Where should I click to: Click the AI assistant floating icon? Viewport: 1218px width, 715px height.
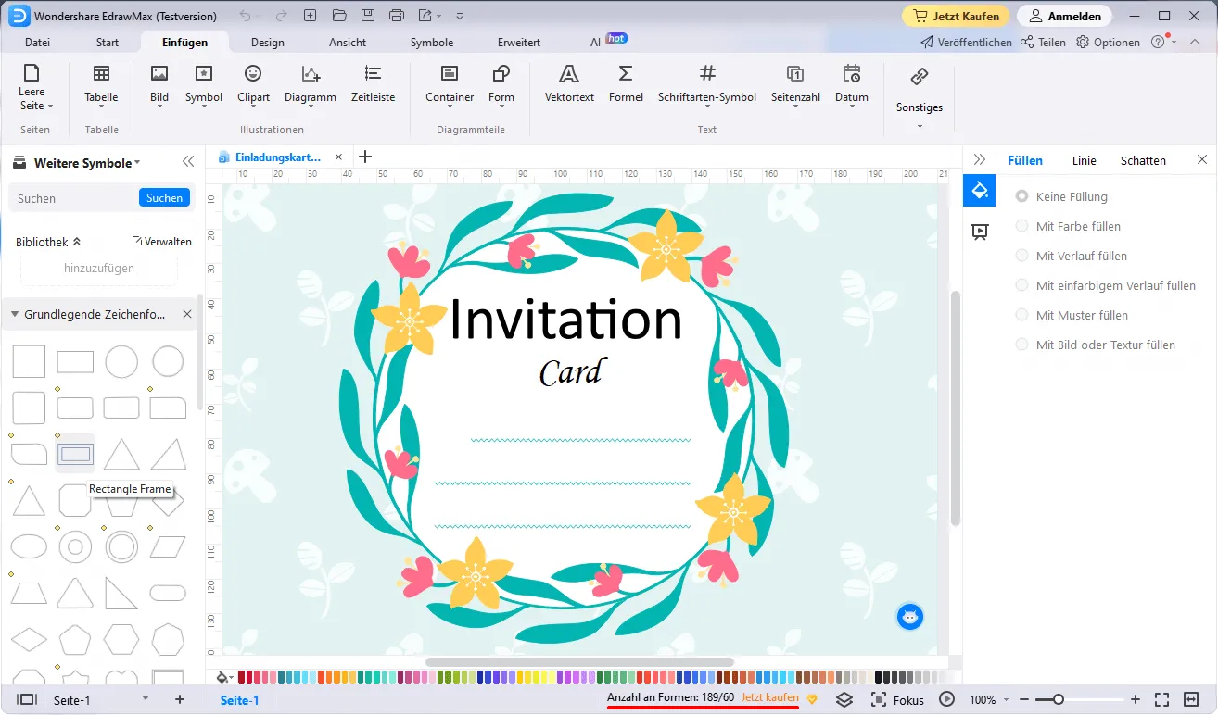click(910, 617)
